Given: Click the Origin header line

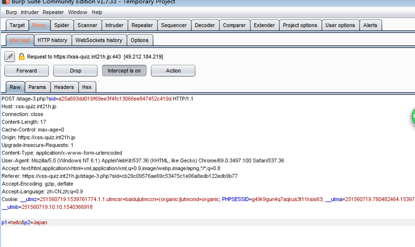Looking at the screenshot, I should coord(38,137).
